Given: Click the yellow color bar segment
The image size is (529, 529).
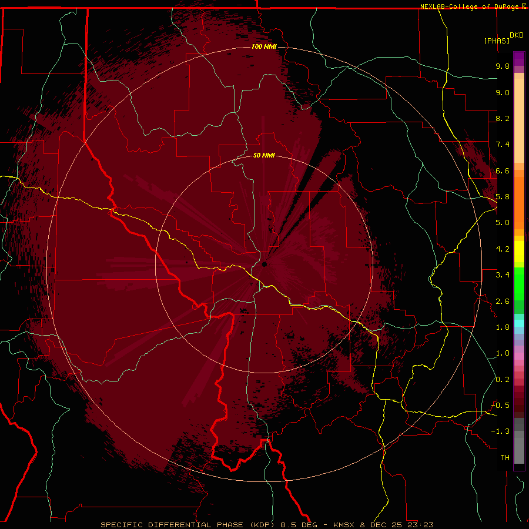Looking at the screenshot, I should (x=519, y=252).
